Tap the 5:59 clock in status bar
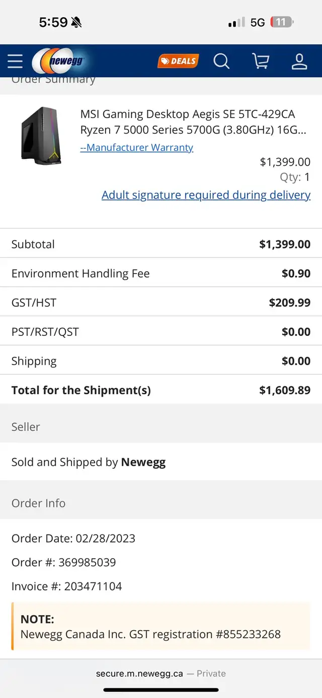This screenshot has height=698, width=322. point(53,22)
